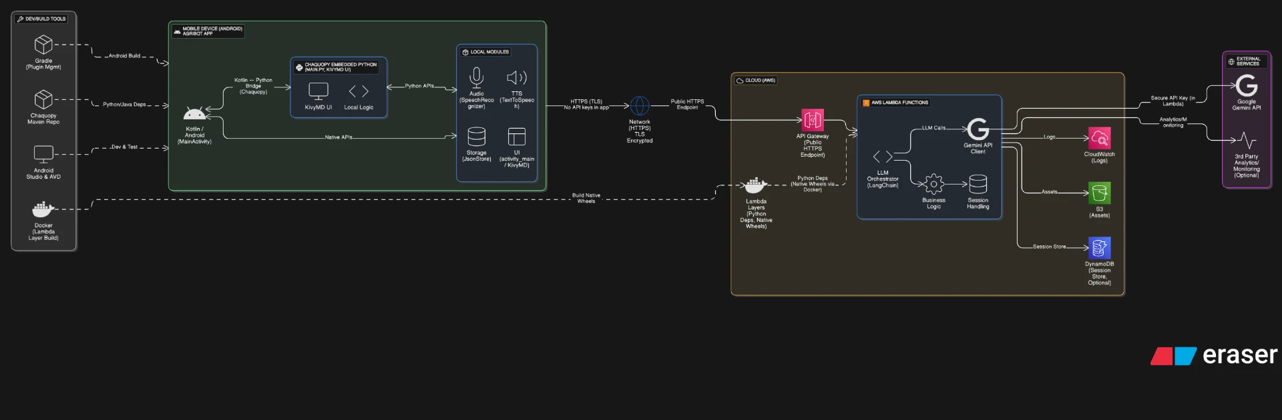Screen dimensions: 1282x420
Task: Click the Build Native Wheels connector label
Action: tap(586, 198)
